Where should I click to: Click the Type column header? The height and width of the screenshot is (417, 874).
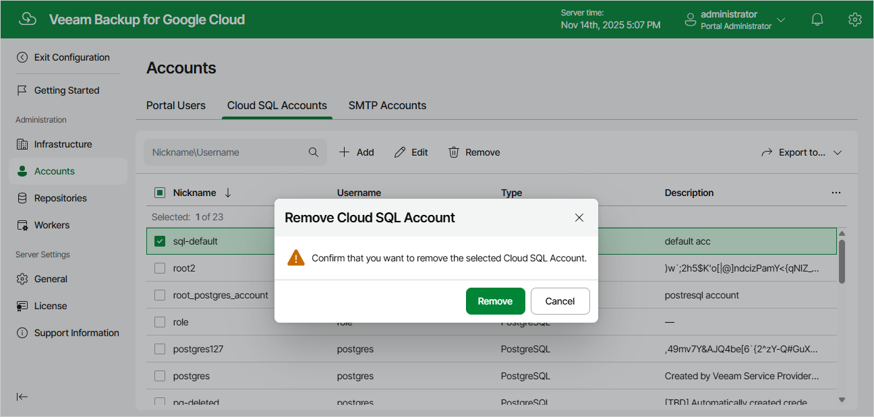(x=512, y=193)
